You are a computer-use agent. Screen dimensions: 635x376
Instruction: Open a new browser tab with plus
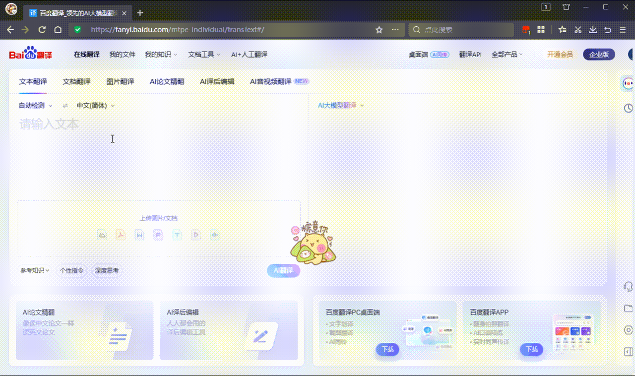tap(140, 13)
